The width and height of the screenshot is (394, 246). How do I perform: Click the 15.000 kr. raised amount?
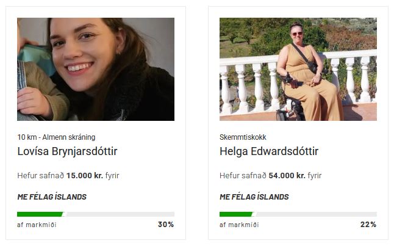(85, 176)
